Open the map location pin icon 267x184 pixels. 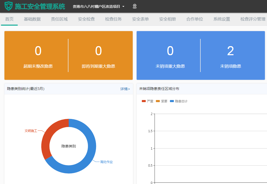click(135, 6)
